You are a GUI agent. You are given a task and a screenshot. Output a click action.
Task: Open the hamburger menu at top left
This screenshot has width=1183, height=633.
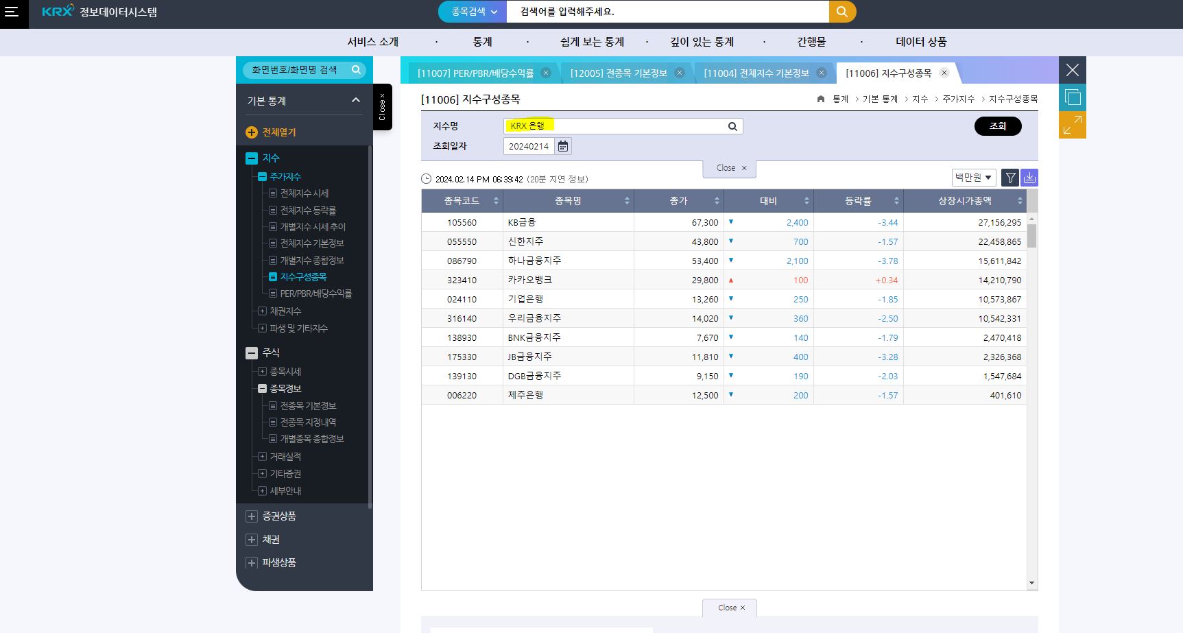tap(12, 12)
